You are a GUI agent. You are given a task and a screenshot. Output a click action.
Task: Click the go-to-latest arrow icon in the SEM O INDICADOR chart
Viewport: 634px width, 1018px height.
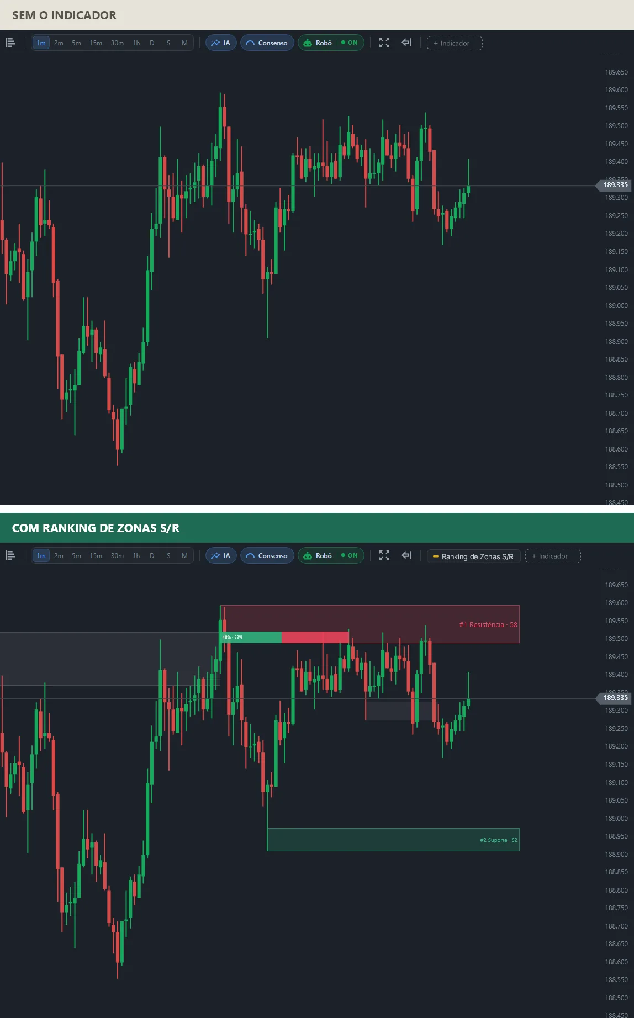coord(406,43)
